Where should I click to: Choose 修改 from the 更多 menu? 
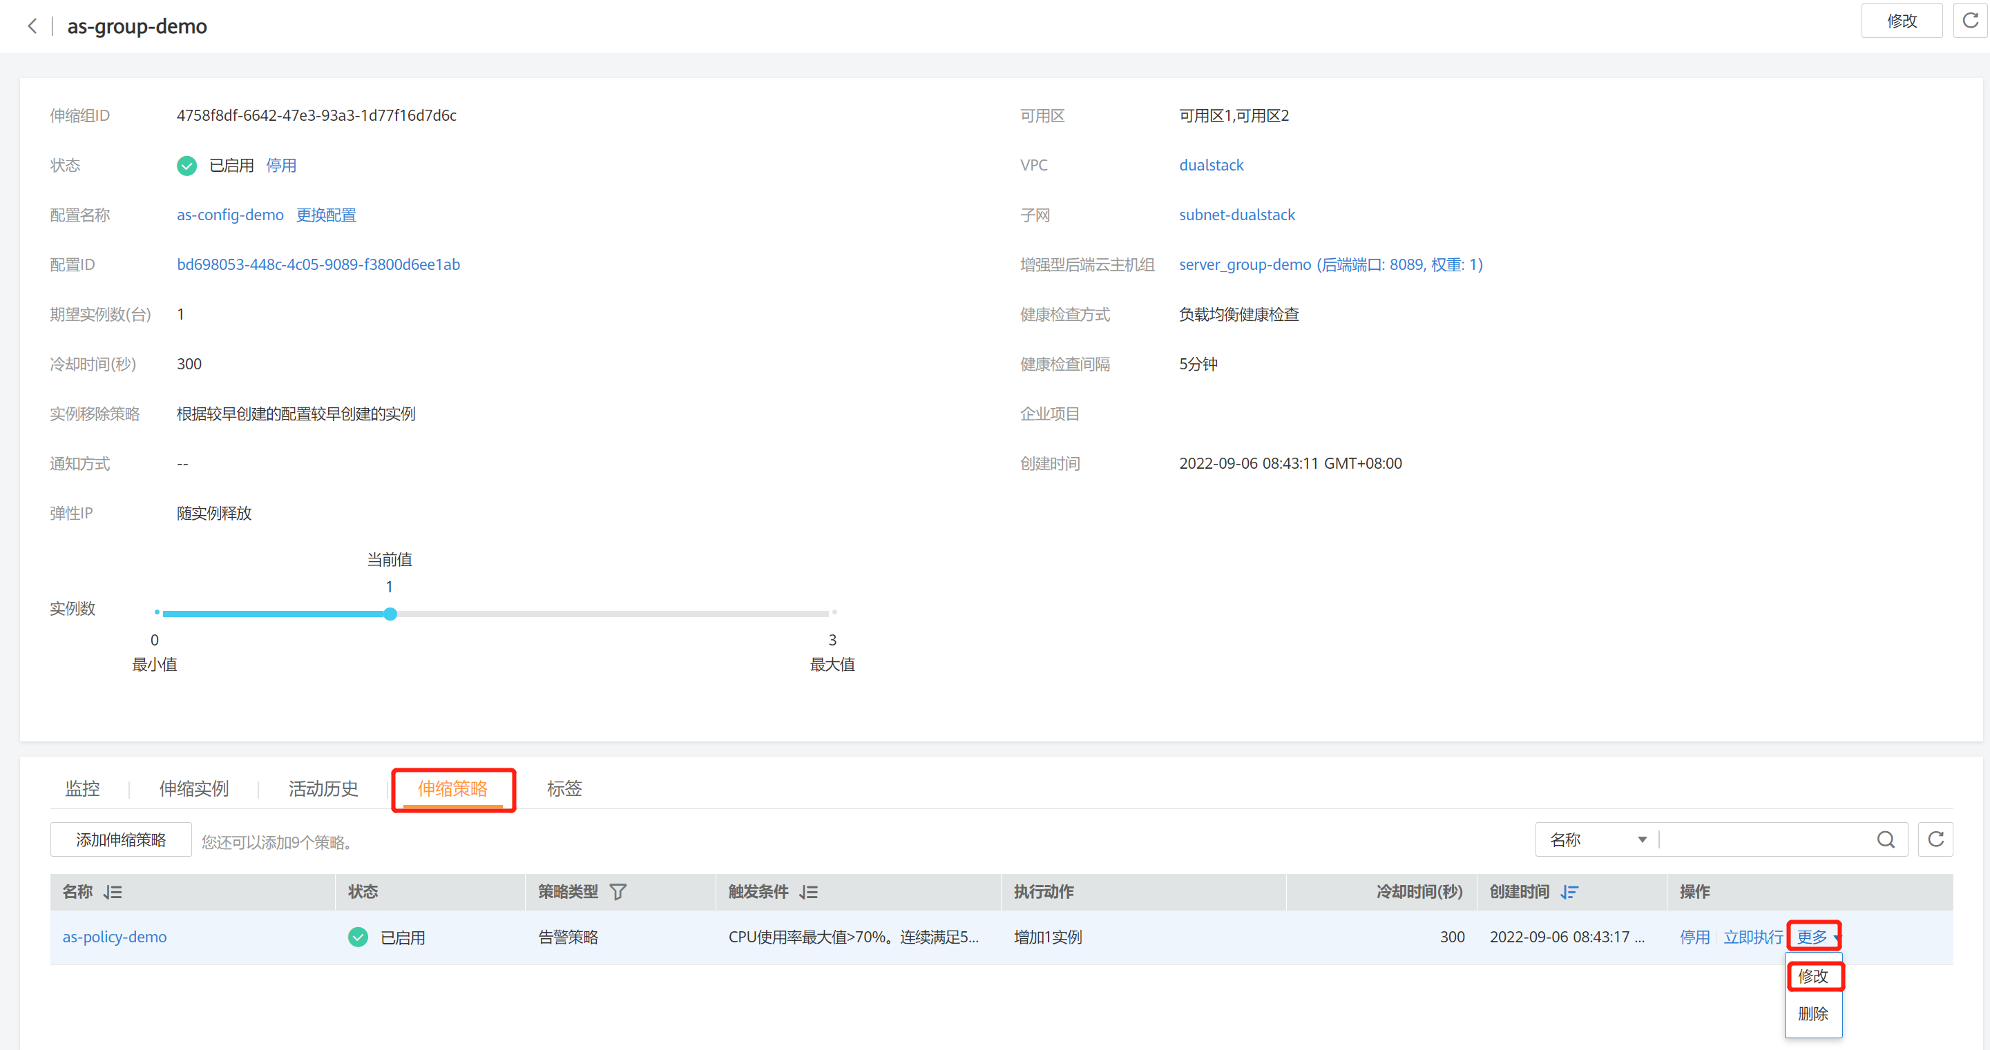coord(1812,977)
